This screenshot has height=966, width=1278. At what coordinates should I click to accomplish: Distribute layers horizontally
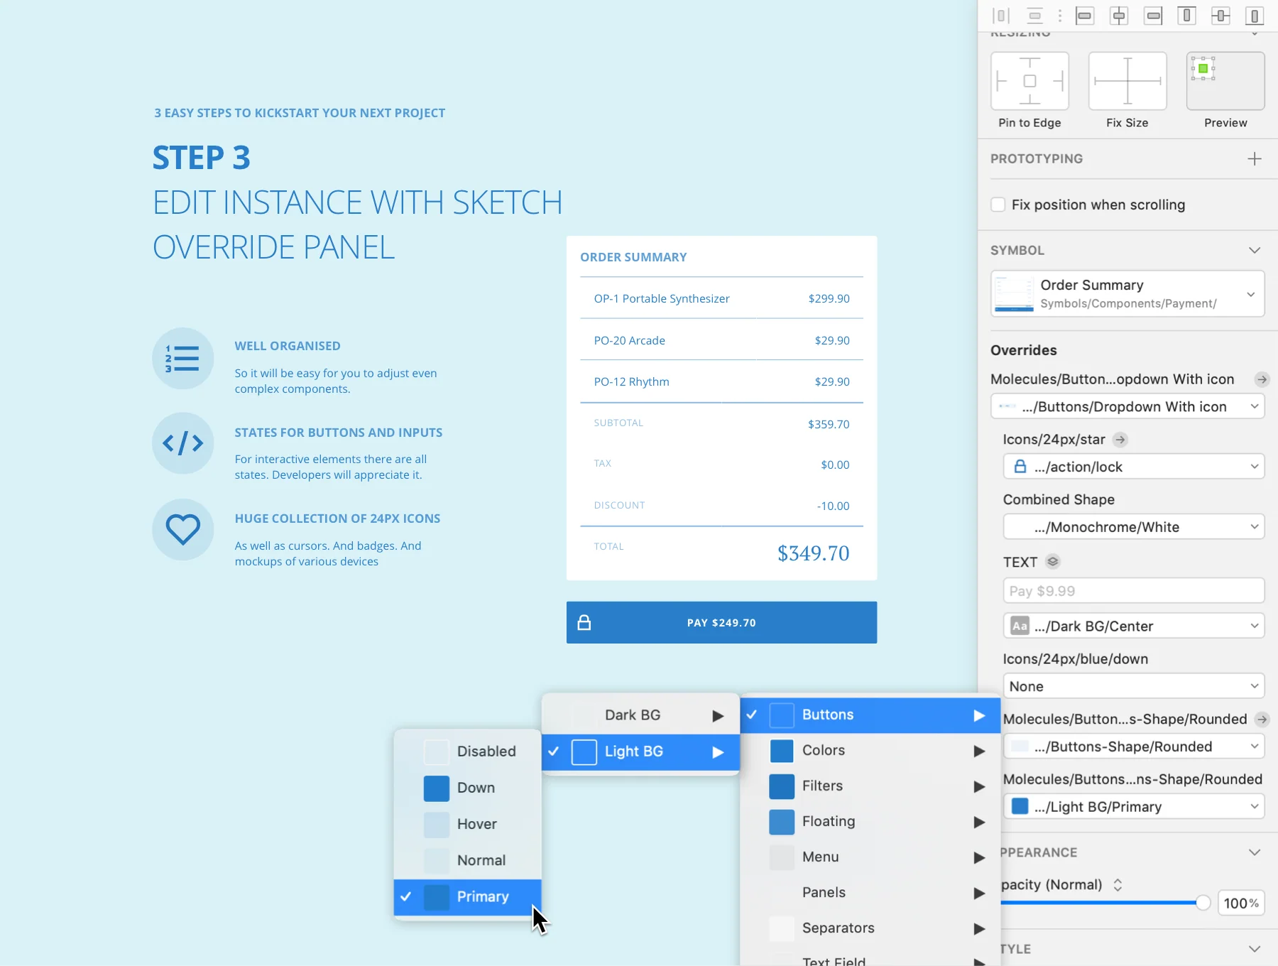pyautogui.click(x=1001, y=16)
